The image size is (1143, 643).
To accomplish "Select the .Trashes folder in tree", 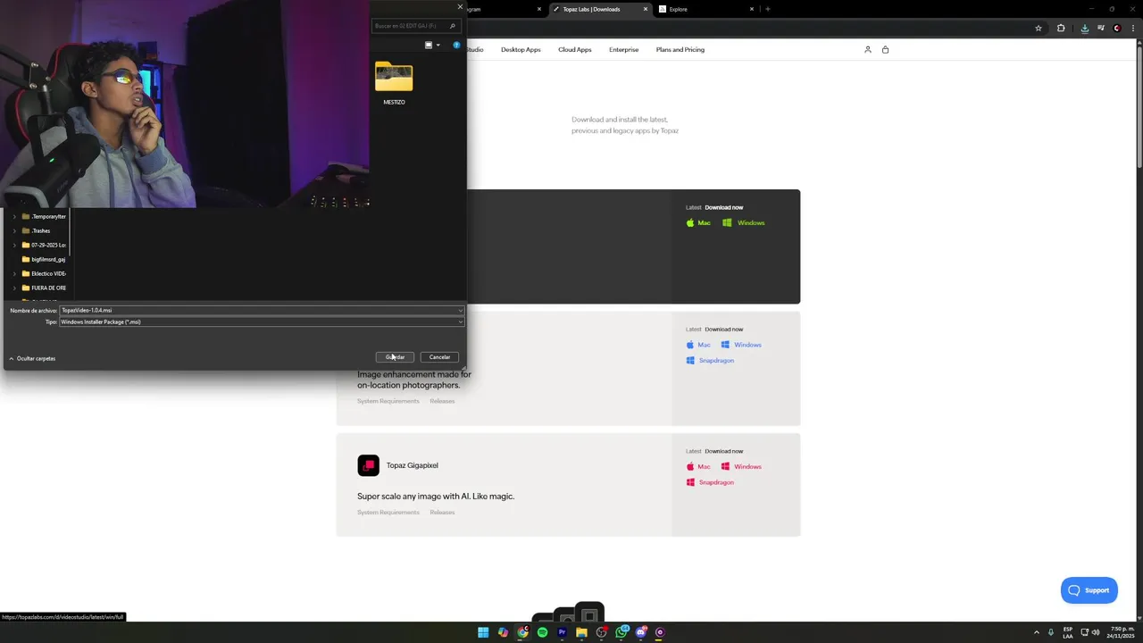I will tap(36, 230).
